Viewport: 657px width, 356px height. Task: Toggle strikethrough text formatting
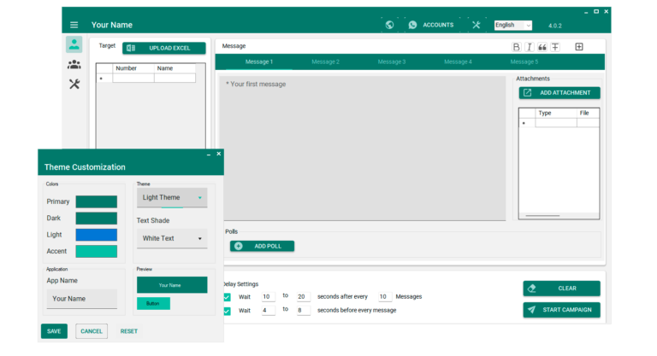[x=555, y=47]
